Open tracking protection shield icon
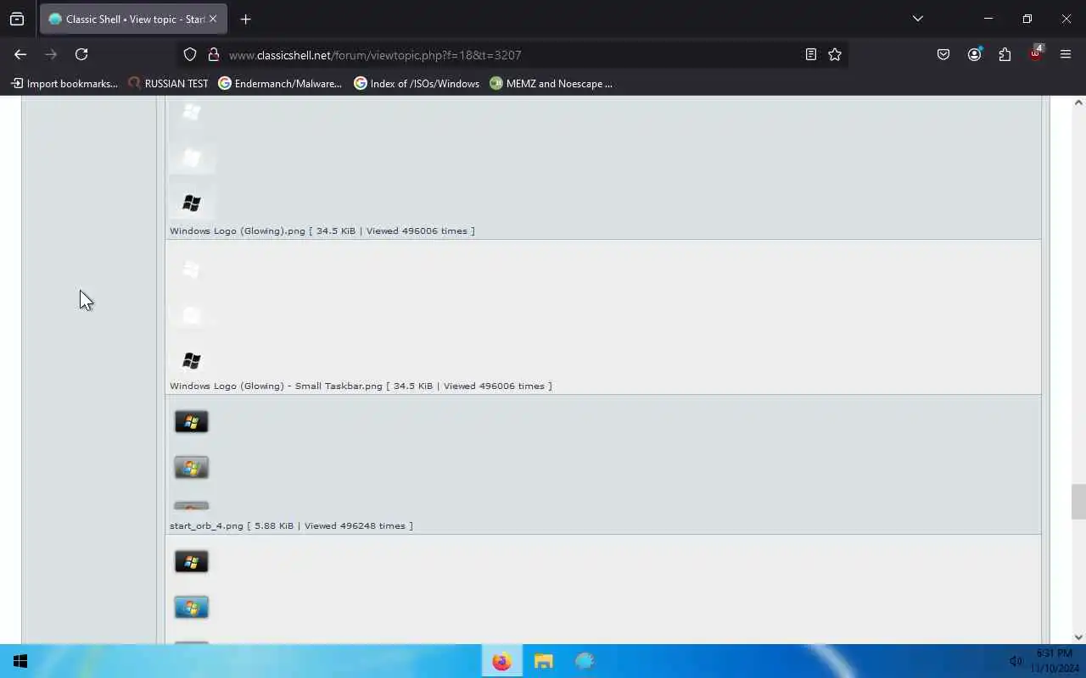 pos(190,54)
